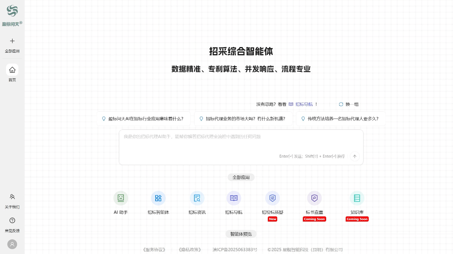453x254 pixels.
Task: Open the user avatar at sidebar bottom
Action: click(x=12, y=244)
